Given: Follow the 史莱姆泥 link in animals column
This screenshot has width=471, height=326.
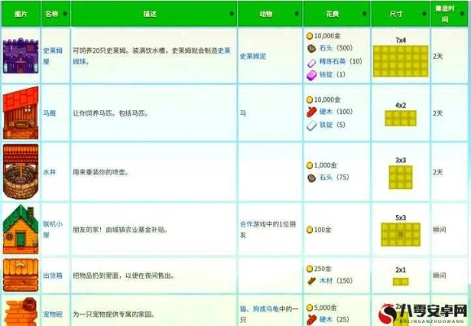Looking at the screenshot, I should tap(253, 56).
